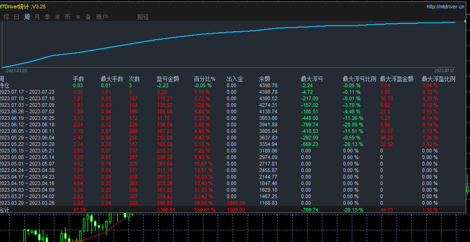Select the 周 weekly tab
470x242 pixels.
27,17
